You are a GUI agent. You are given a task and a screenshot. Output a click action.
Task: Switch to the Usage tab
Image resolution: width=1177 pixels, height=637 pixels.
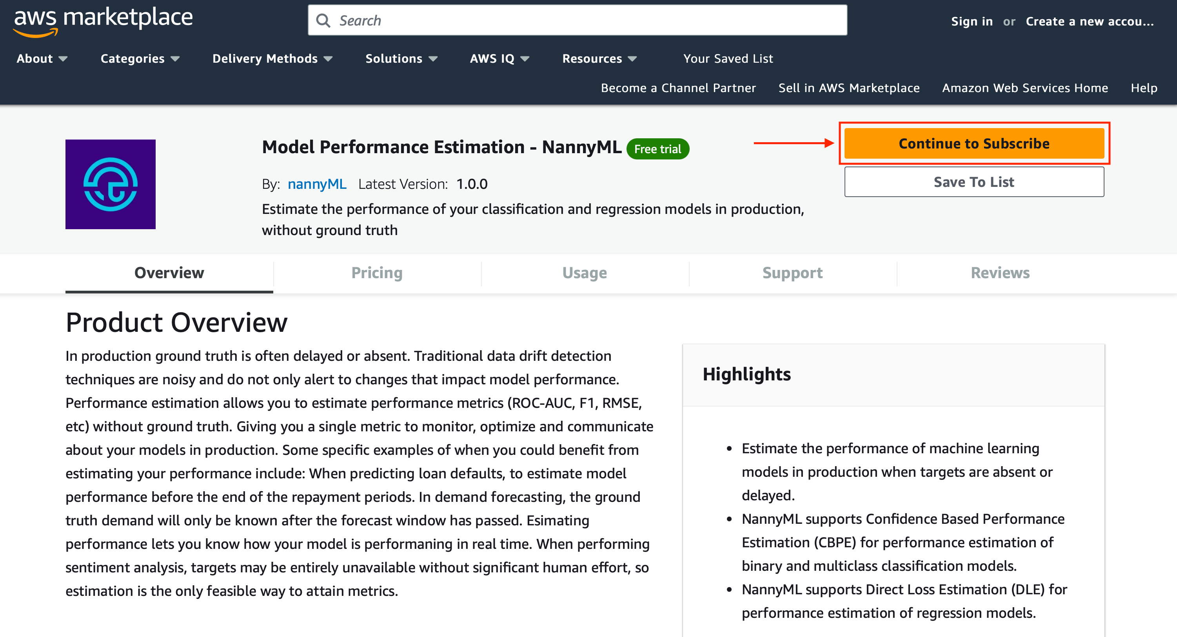click(x=585, y=273)
